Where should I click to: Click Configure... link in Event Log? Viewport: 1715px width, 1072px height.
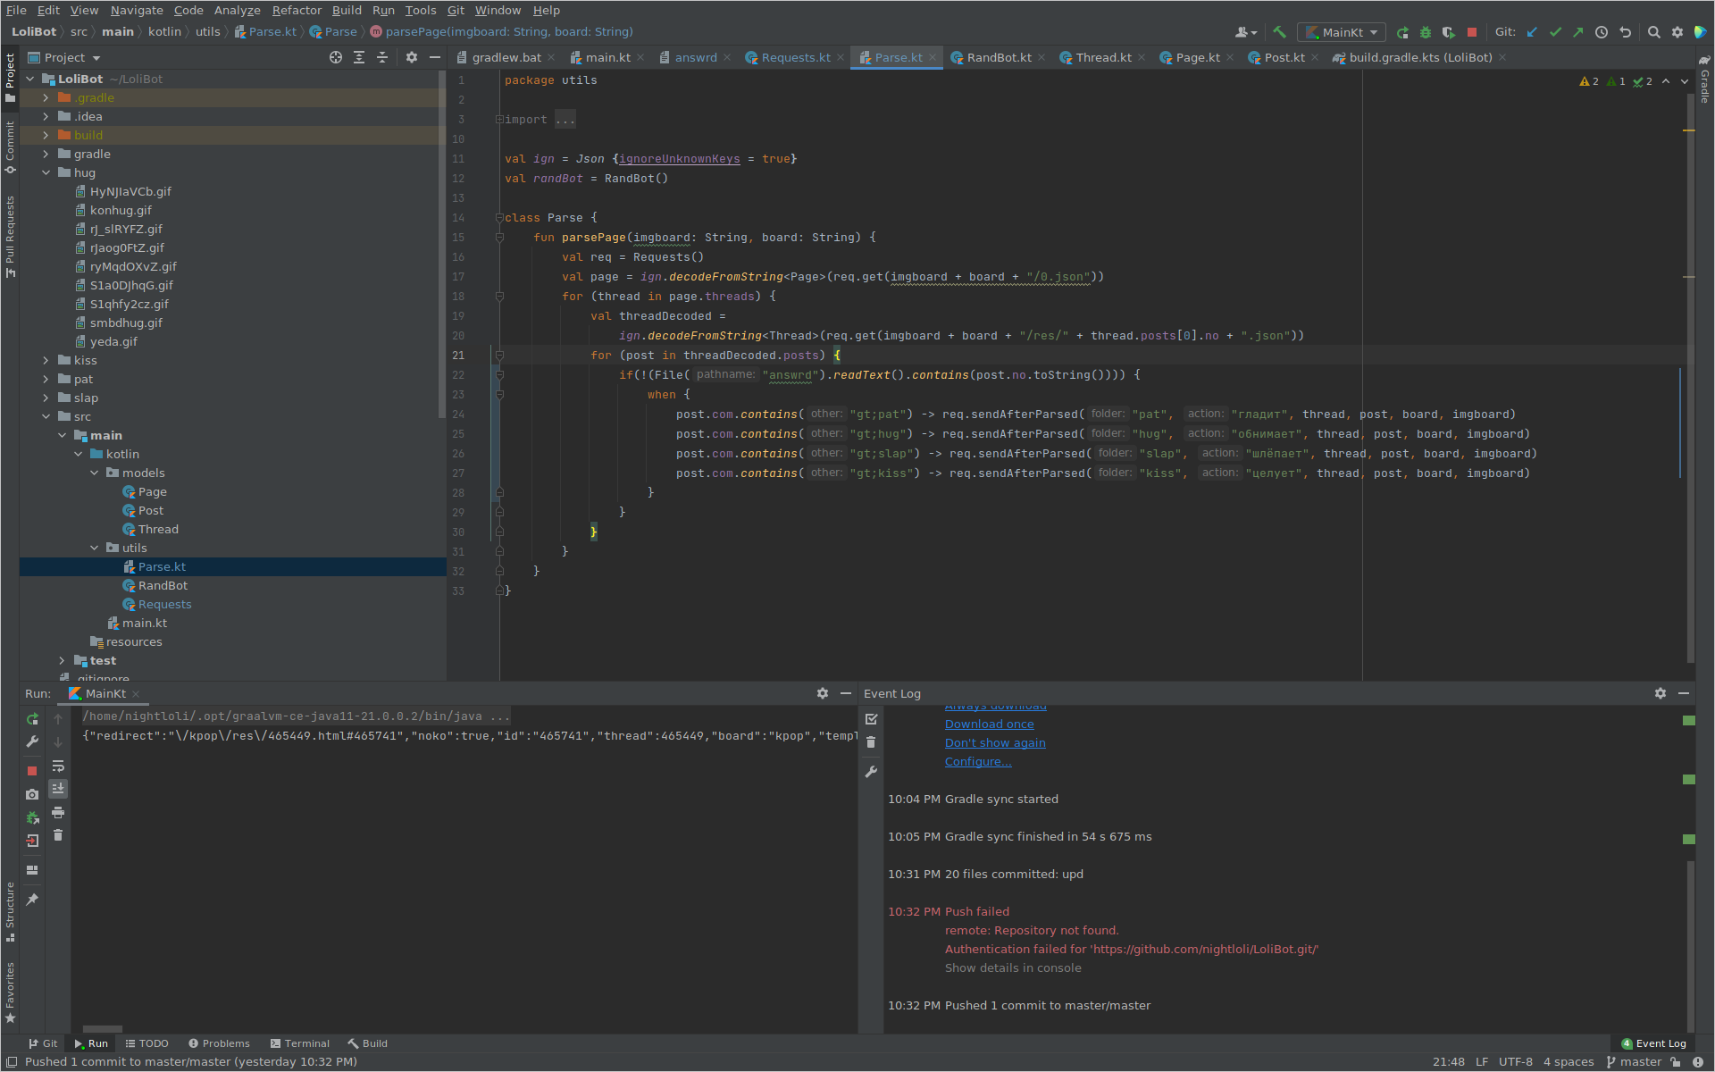[x=978, y=762]
